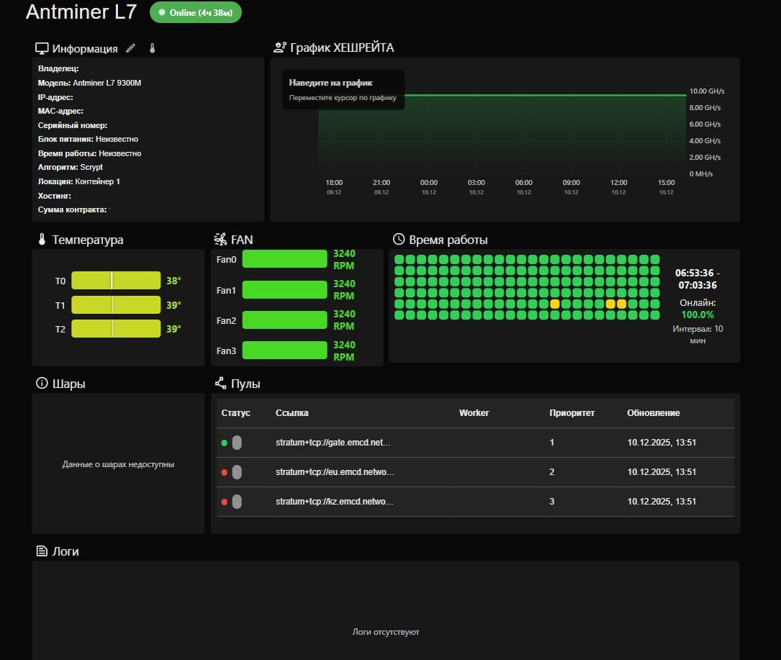The height and width of the screenshot is (660, 781).
Task: Toggle the gate.emcd pool status switch
Action: pos(237,443)
